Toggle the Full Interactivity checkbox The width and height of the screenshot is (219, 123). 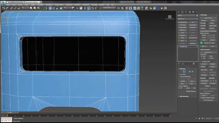click(204, 100)
